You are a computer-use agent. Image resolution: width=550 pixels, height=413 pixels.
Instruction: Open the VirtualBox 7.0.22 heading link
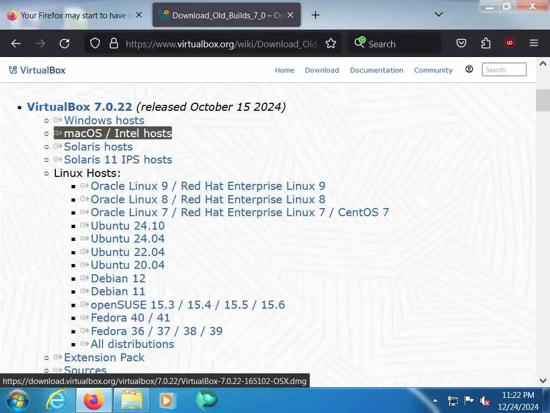(79, 107)
